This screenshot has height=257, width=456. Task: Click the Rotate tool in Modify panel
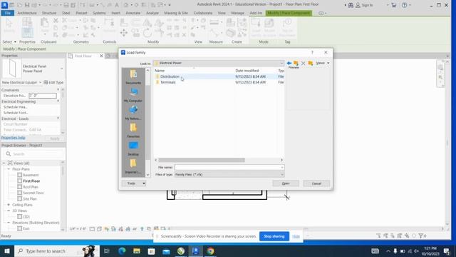tap(147, 33)
